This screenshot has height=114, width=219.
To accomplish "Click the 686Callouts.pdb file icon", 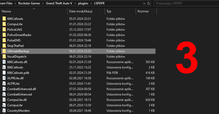I will pos(4,73).
